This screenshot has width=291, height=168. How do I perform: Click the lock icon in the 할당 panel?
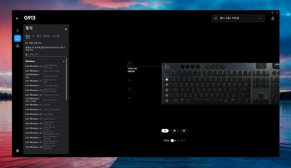[x=66, y=29]
